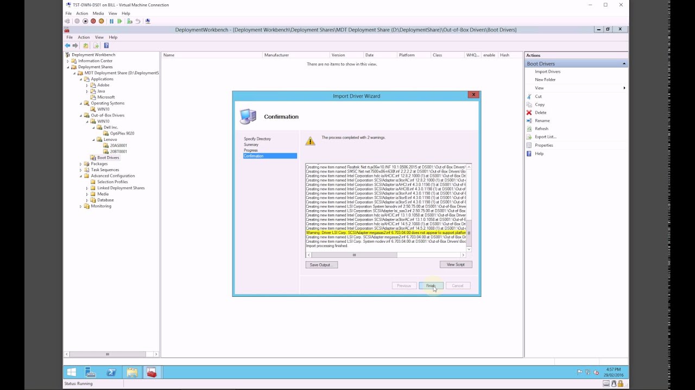Click the Finish button in the wizard

431,285
